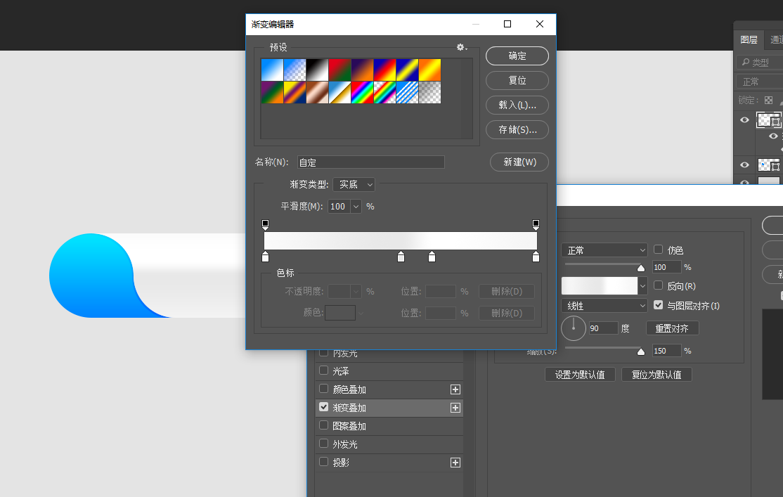Click the scale value field showing 150

tap(666, 351)
